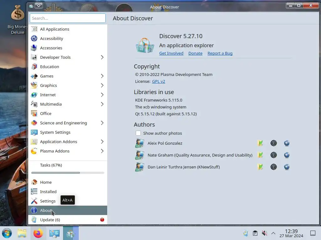The image size is (321, 240).
Task: Click the Education books icon
Action: pos(34,67)
